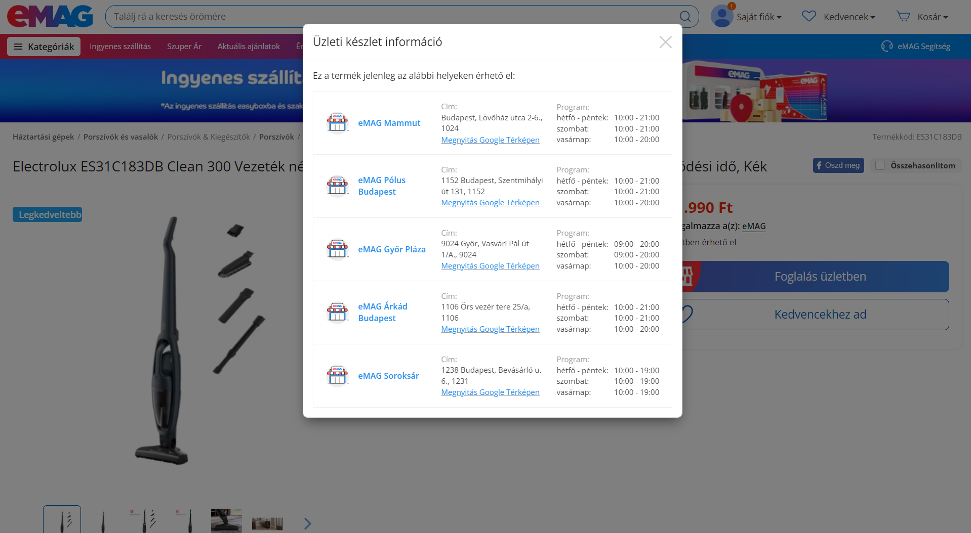
Task: Click the eMAG seller link
Action: (754, 226)
